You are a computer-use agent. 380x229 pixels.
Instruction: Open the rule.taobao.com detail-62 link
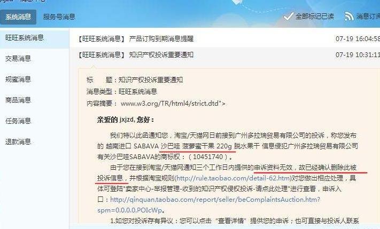point(232,178)
